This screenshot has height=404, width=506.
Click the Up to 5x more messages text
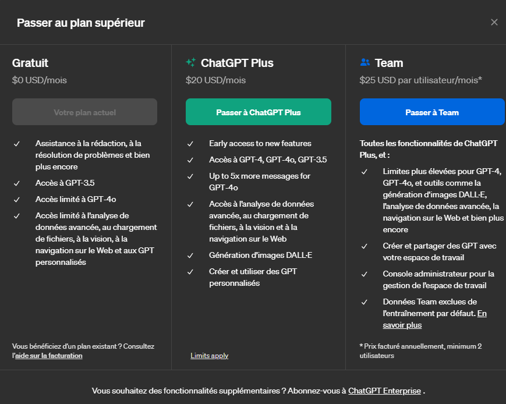tap(260, 182)
